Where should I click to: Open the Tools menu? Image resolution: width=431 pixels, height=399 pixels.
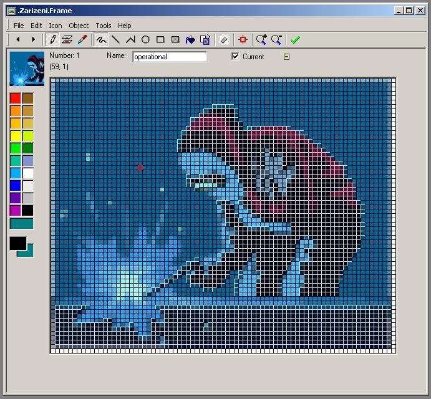click(x=104, y=26)
